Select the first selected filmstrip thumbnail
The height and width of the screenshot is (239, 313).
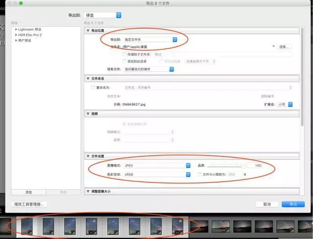coord(27,226)
